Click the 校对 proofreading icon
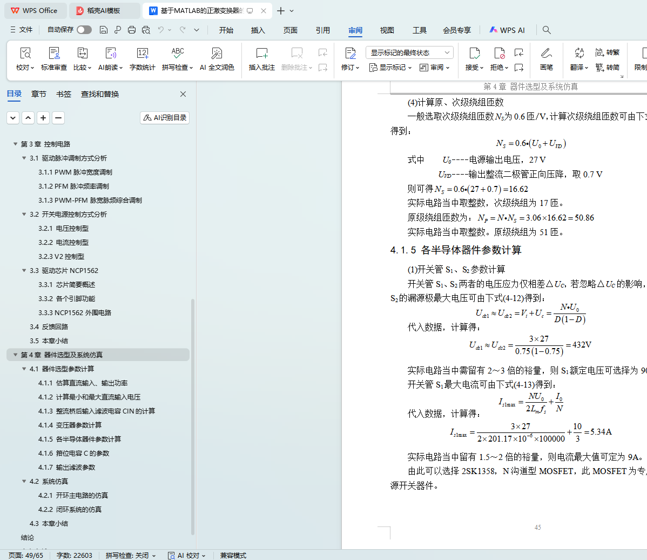Image resolution: width=647 pixels, height=560 pixels. [x=25, y=54]
